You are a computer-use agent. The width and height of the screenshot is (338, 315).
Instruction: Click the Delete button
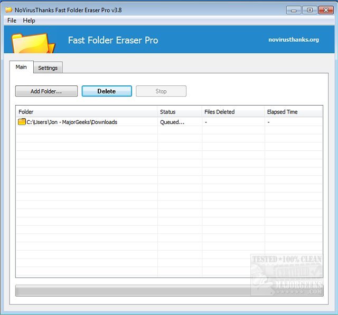coord(107,91)
